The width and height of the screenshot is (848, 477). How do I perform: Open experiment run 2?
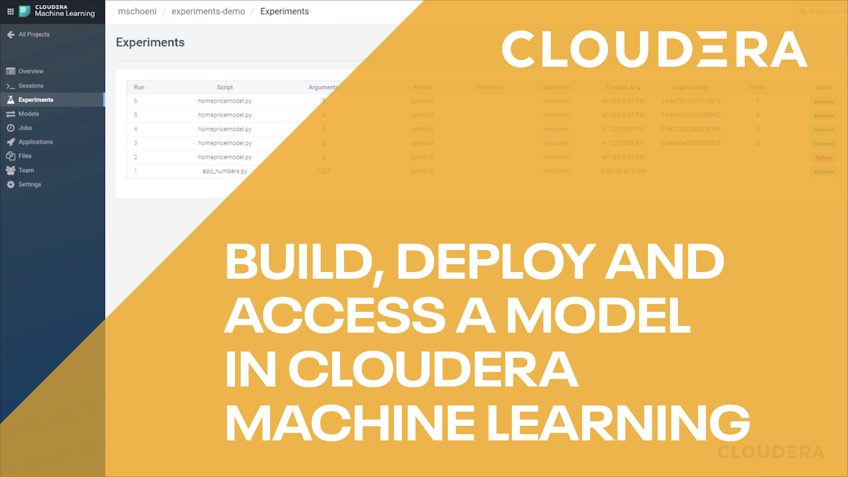[136, 157]
